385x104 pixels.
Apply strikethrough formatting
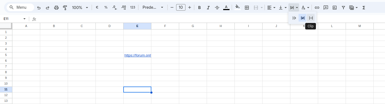217,8
